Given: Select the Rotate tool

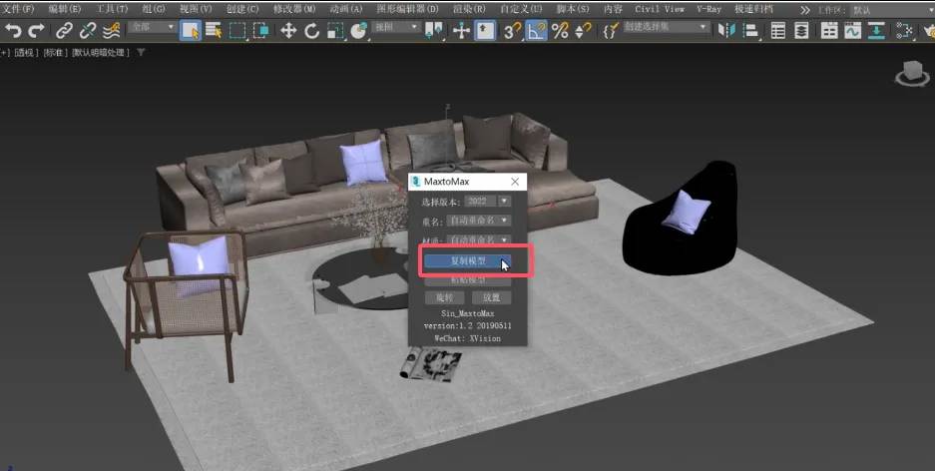Looking at the screenshot, I should 312,30.
